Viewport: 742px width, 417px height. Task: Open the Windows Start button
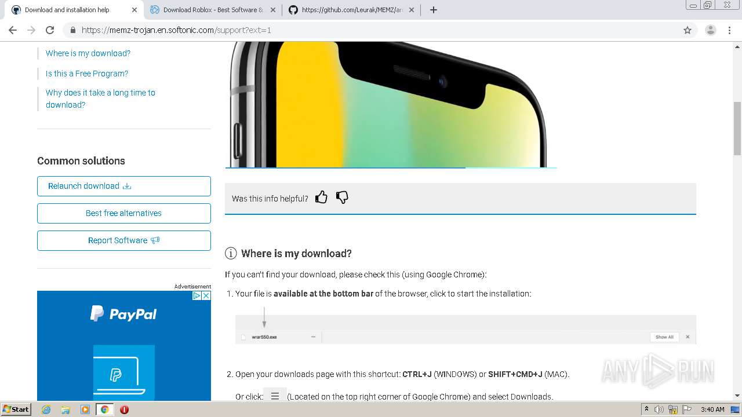point(16,409)
